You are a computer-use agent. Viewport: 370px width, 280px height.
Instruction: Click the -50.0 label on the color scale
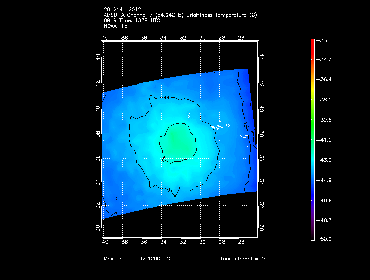coord(326,239)
